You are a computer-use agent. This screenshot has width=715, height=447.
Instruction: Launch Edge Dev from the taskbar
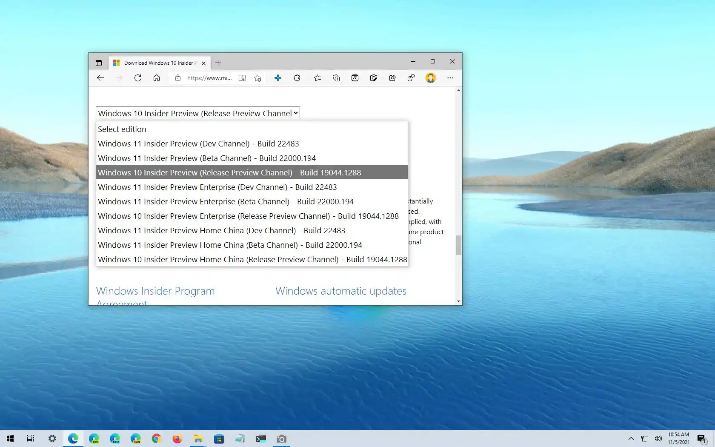[x=94, y=438]
